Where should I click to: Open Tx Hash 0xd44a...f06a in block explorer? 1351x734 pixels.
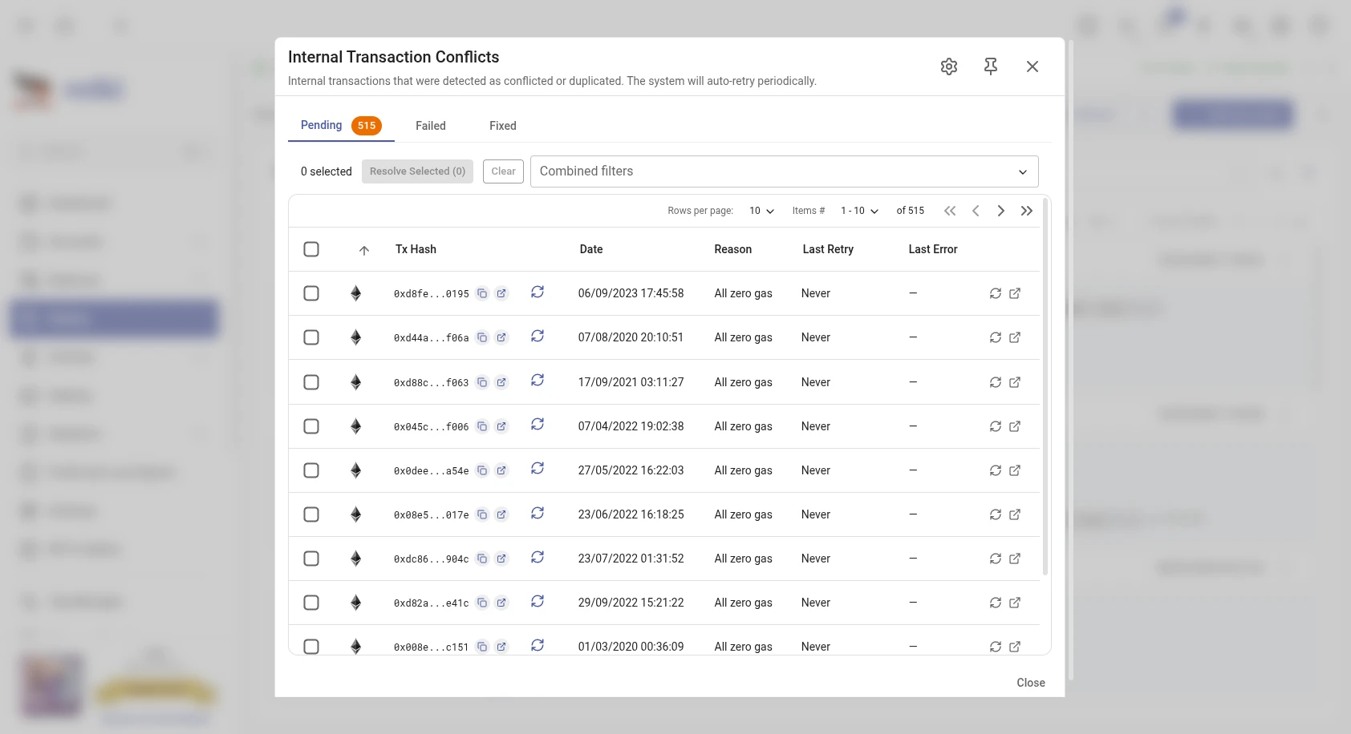click(502, 337)
